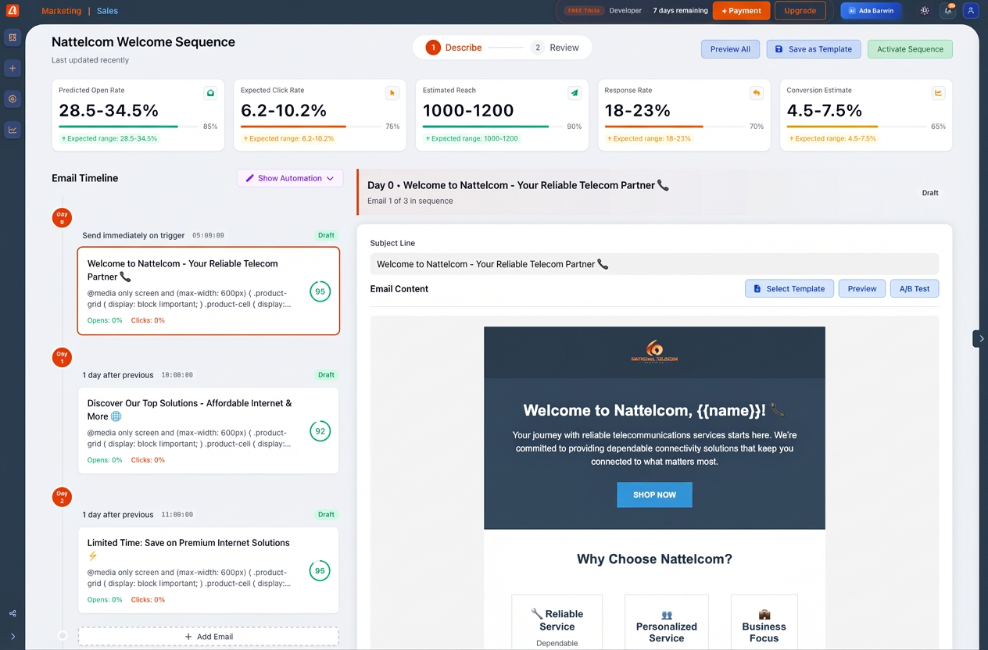Open the user profile icon
Image resolution: width=988 pixels, height=650 pixels.
971,11
